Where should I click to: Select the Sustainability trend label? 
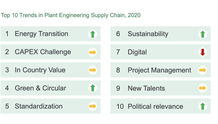(x=148, y=34)
